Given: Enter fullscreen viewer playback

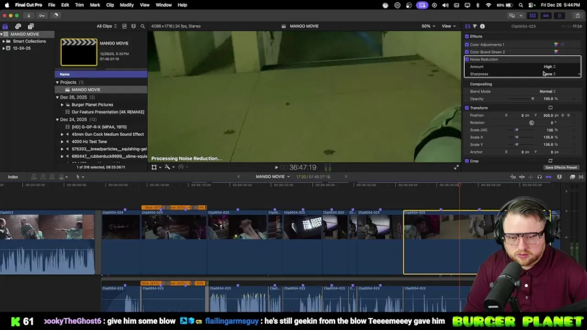Looking at the screenshot, I should tap(456, 167).
